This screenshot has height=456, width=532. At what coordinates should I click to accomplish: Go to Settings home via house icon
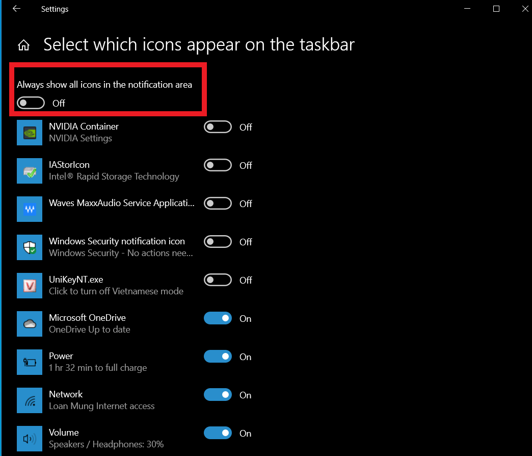[x=24, y=45]
